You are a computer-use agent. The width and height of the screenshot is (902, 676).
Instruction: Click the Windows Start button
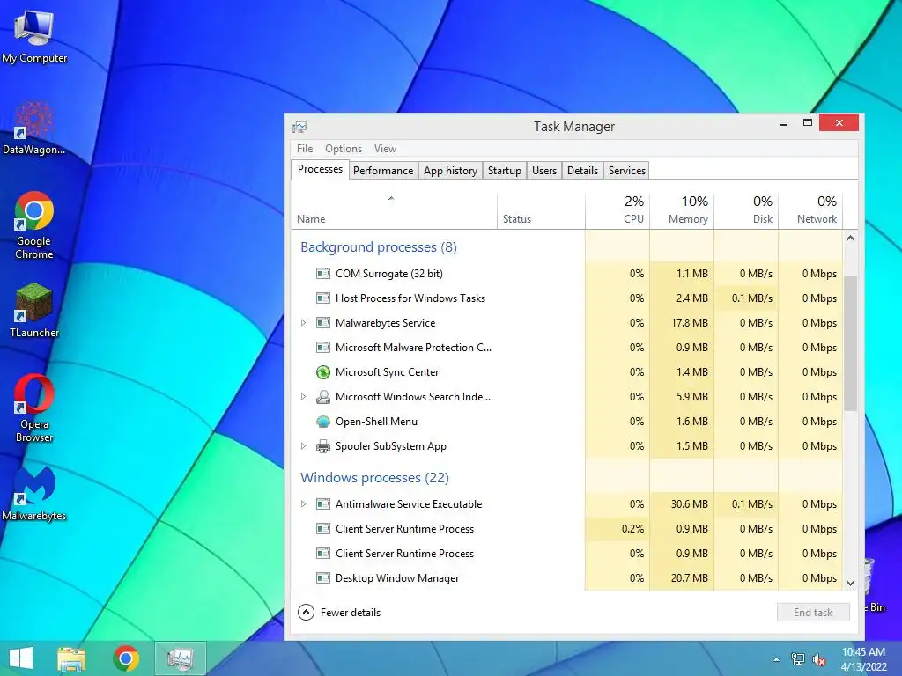21,658
